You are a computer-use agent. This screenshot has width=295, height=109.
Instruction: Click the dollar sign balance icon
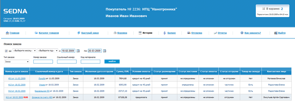click(164, 33)
